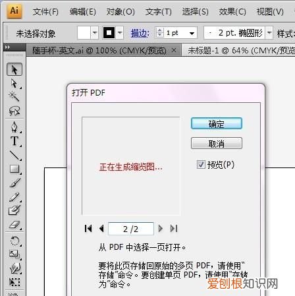The height and width of the screenshot is (296, 295).
Task: Select the Lasso tool
Action: [x=14, y=111]
